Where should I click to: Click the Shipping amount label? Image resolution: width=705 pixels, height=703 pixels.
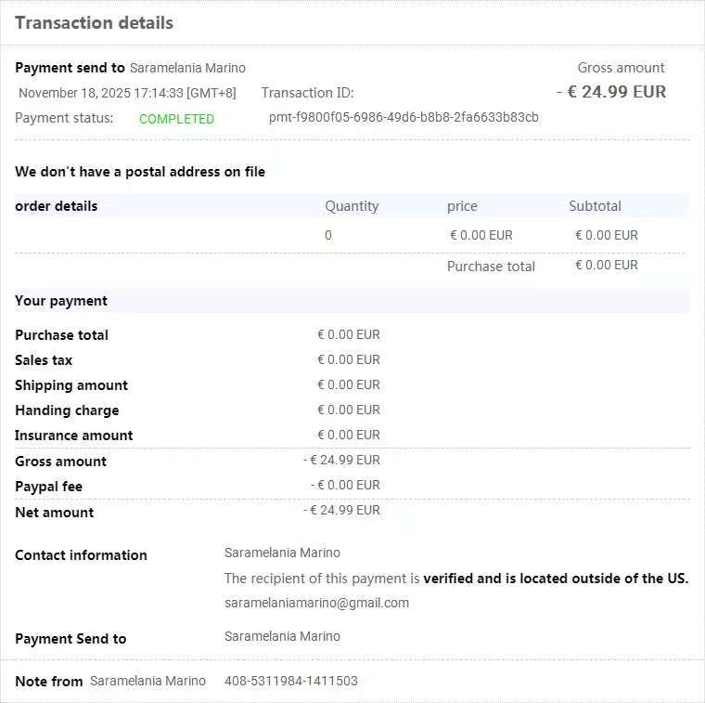point(71,385)
